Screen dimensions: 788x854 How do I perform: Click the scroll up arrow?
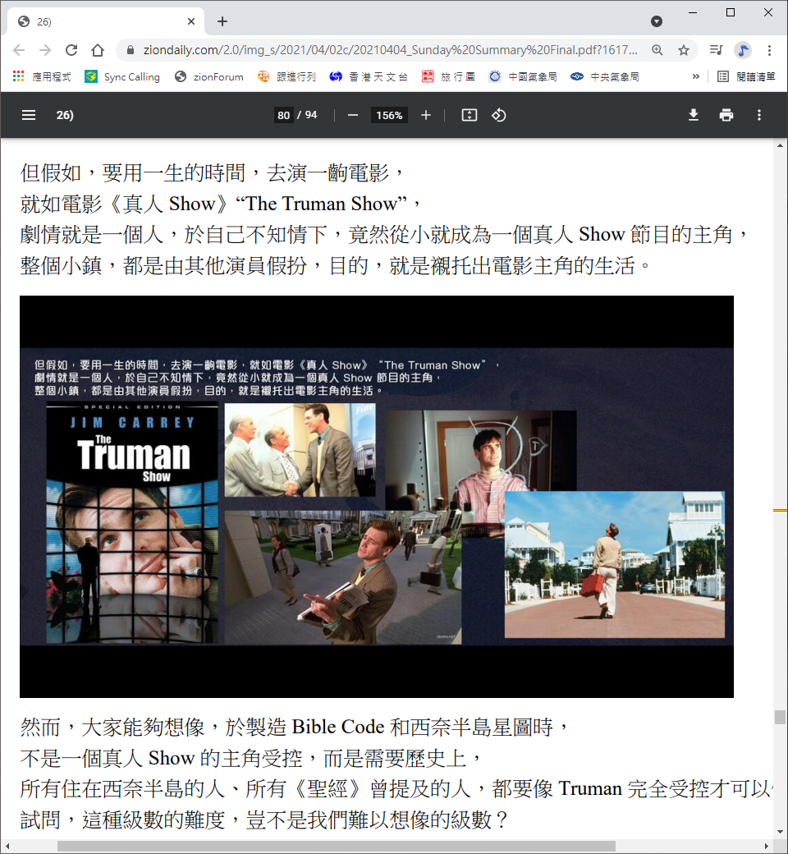pos(780,145)
